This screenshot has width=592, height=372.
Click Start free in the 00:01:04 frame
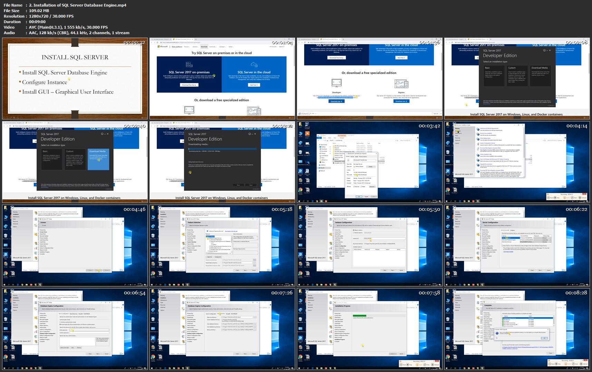click(x=254, y=85)
